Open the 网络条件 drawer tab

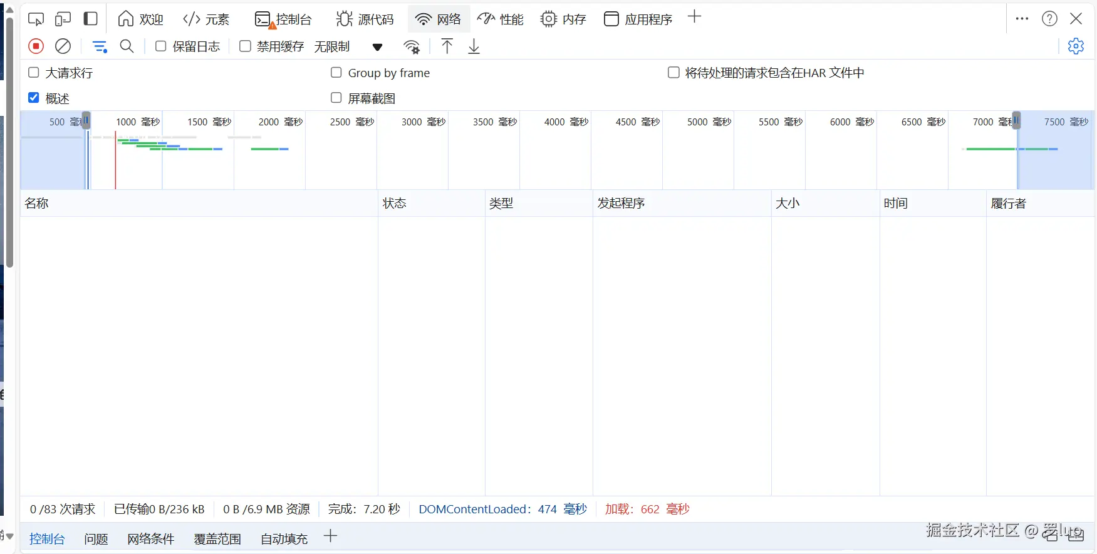pyautogui.click(x=150, y=538)
